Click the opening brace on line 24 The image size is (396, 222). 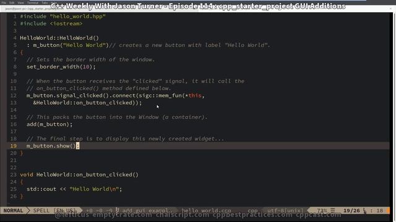click(x=22, y=182)
